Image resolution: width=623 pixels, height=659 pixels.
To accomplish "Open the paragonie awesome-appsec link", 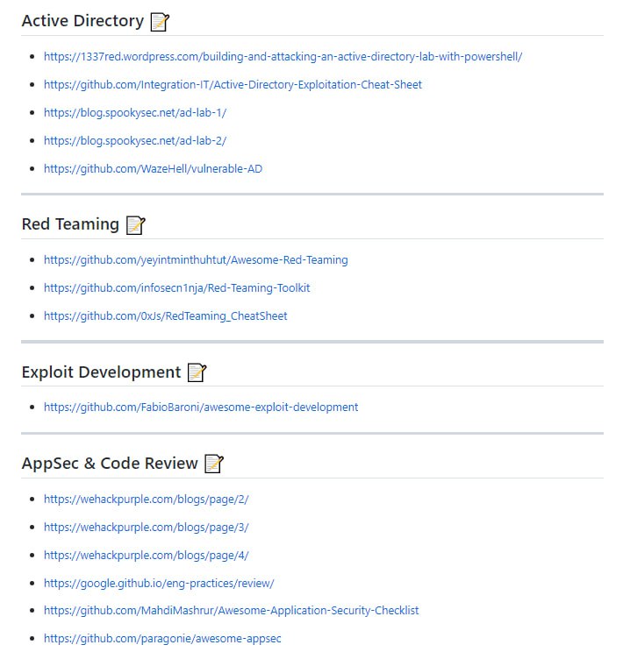I will (162, 639).
